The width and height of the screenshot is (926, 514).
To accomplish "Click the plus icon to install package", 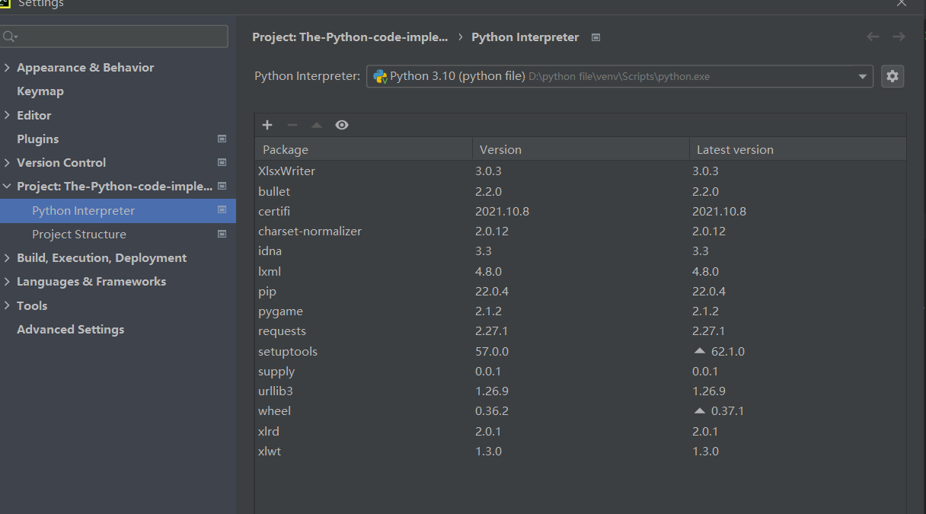I will tap(267, 125).
